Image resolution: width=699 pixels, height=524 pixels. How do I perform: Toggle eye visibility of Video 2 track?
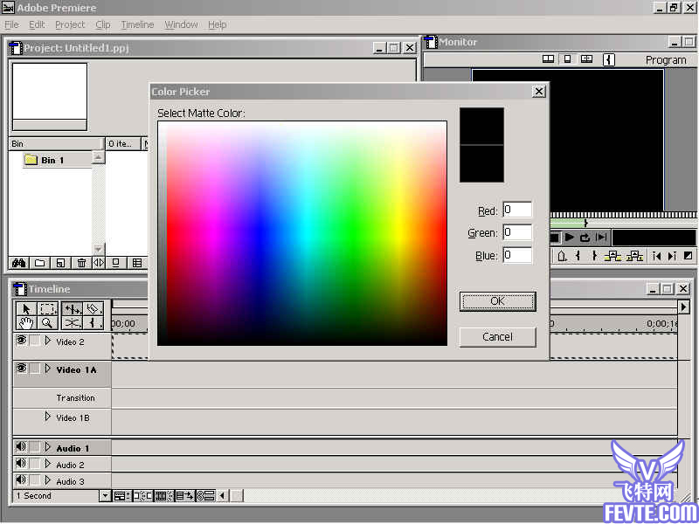21,341
